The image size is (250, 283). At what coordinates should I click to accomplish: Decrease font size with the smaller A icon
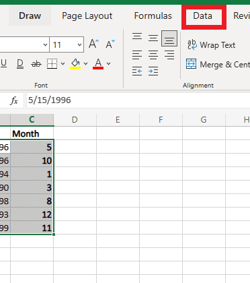point(110,44)
